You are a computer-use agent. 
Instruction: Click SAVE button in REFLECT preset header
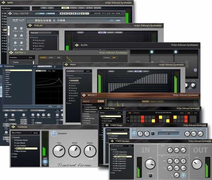coord(100,101)
